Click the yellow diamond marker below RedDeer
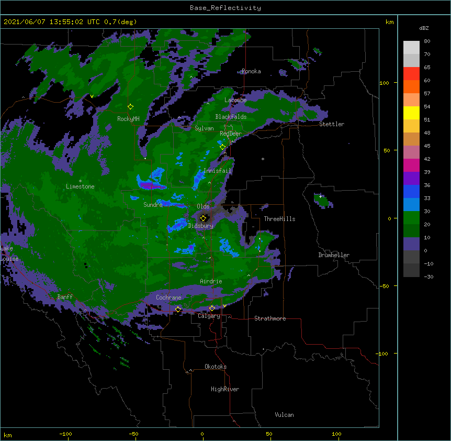Image resolution: width=451 pixels, height=441 pixels. (222, 147)
